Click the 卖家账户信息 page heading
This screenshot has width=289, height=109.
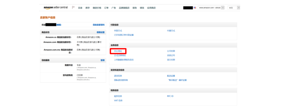(x=48, y=17)
